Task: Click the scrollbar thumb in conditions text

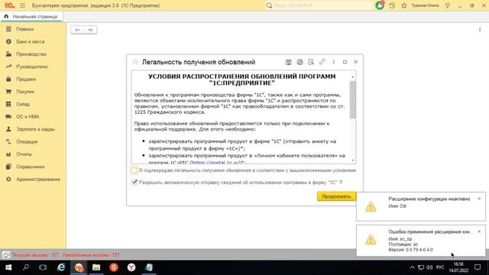Action: 353,99
